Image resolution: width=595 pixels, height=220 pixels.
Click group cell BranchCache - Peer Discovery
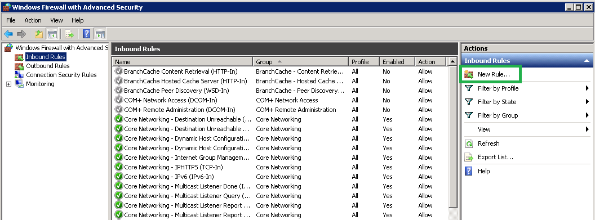pos(300,91)
